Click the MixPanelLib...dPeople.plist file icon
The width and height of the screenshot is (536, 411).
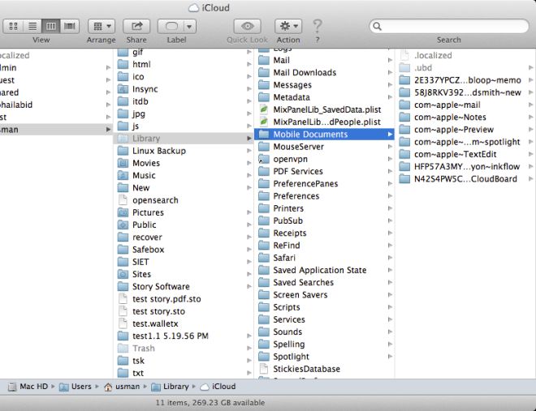pos(264,122)
